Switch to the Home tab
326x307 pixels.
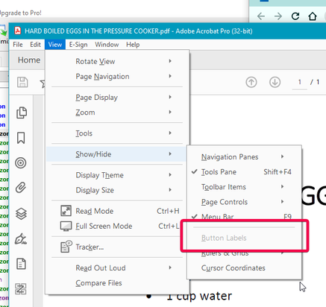click(29, 60)
